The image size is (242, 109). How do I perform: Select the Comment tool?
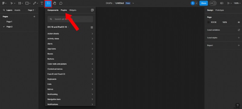click(61, 3)
